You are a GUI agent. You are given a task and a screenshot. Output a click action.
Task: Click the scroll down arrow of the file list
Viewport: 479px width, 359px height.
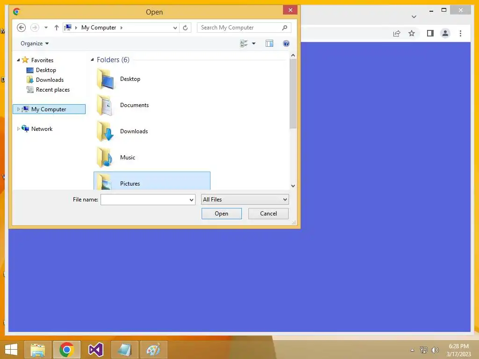pos(293,186)
